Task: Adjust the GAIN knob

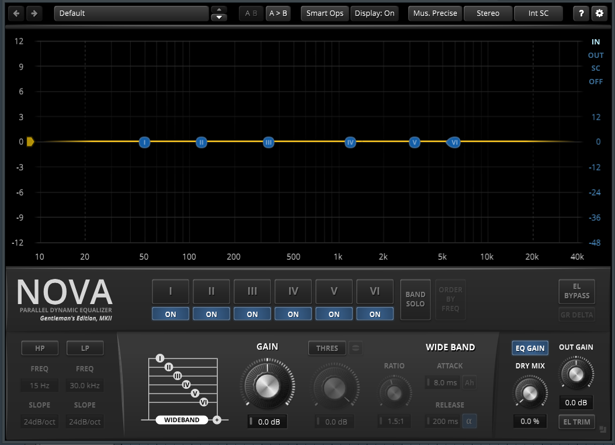Action: coord(267,385)
